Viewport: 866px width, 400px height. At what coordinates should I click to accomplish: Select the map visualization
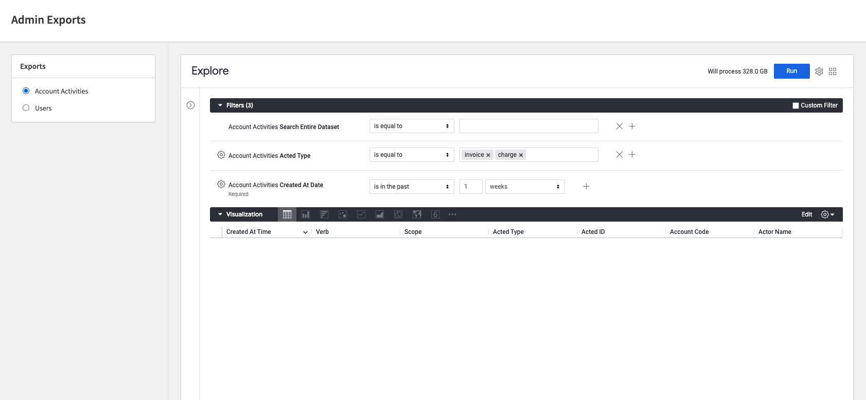[x=417, y=214]
